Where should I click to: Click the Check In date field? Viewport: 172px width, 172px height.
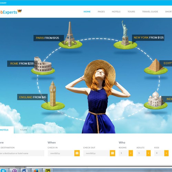click(x=61, y=153)
